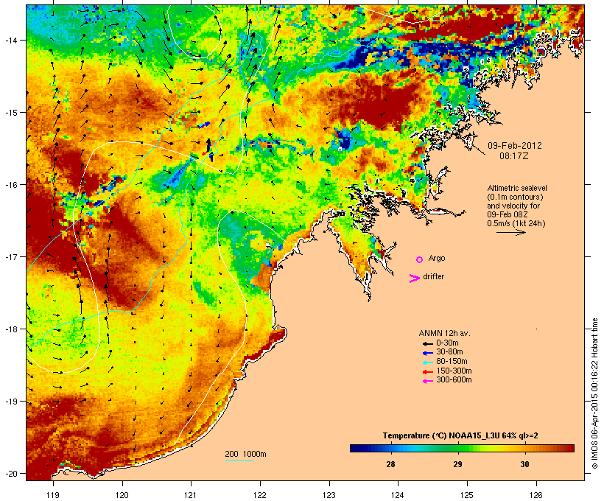Click the -20 latitude axis label
604x501 pixels.
[11, 474]
